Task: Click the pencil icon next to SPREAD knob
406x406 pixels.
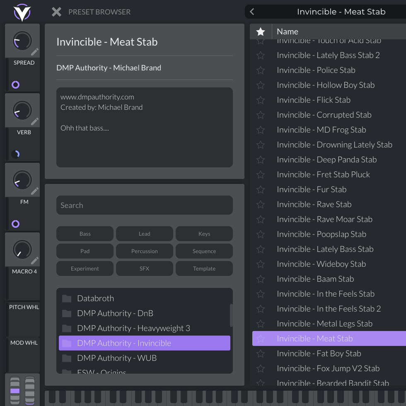Action: (35, 52)
